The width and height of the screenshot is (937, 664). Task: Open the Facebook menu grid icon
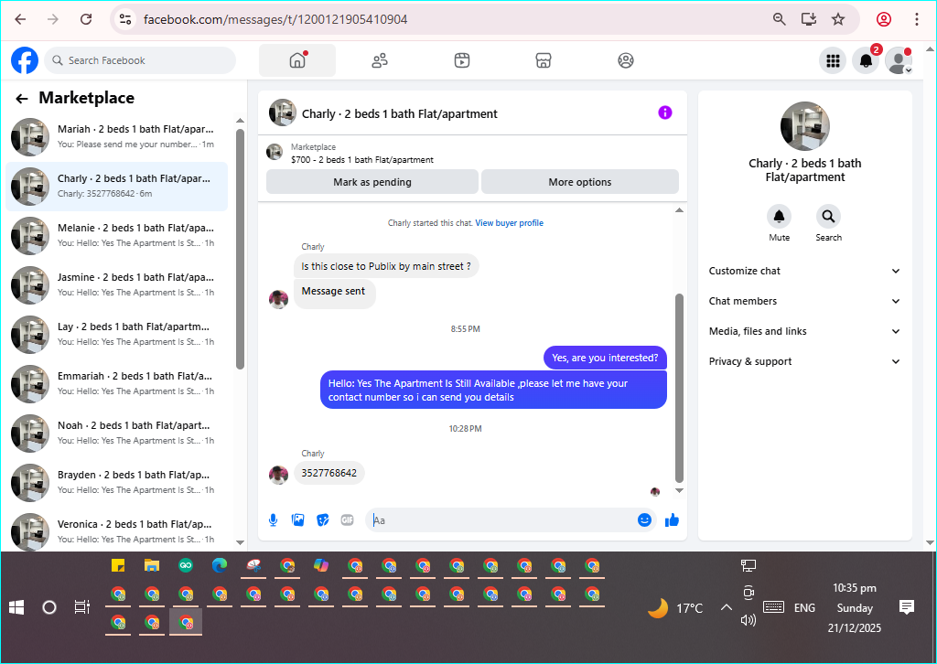click(833, 60)
